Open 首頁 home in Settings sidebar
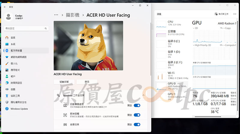240x134 pixels. point(26,38)
